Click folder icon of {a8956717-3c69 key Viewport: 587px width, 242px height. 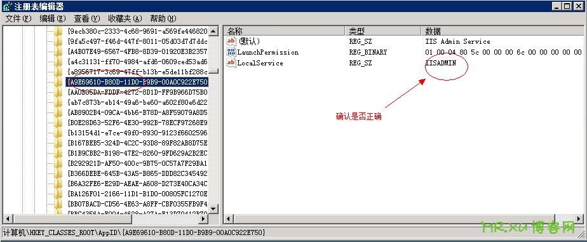point(58,71)
